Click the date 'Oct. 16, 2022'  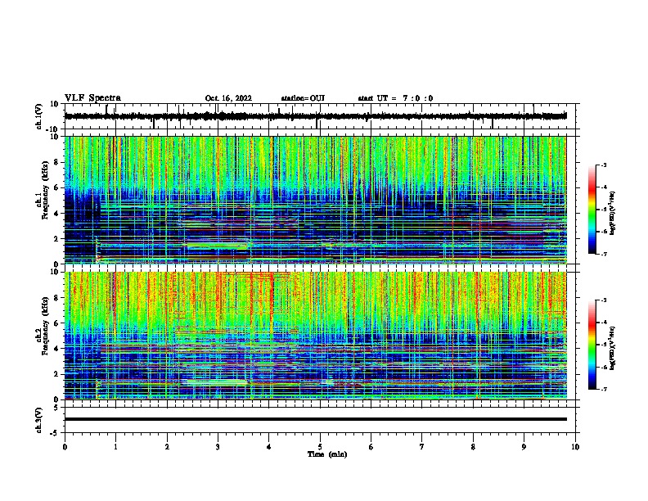(x=228, y=98)
